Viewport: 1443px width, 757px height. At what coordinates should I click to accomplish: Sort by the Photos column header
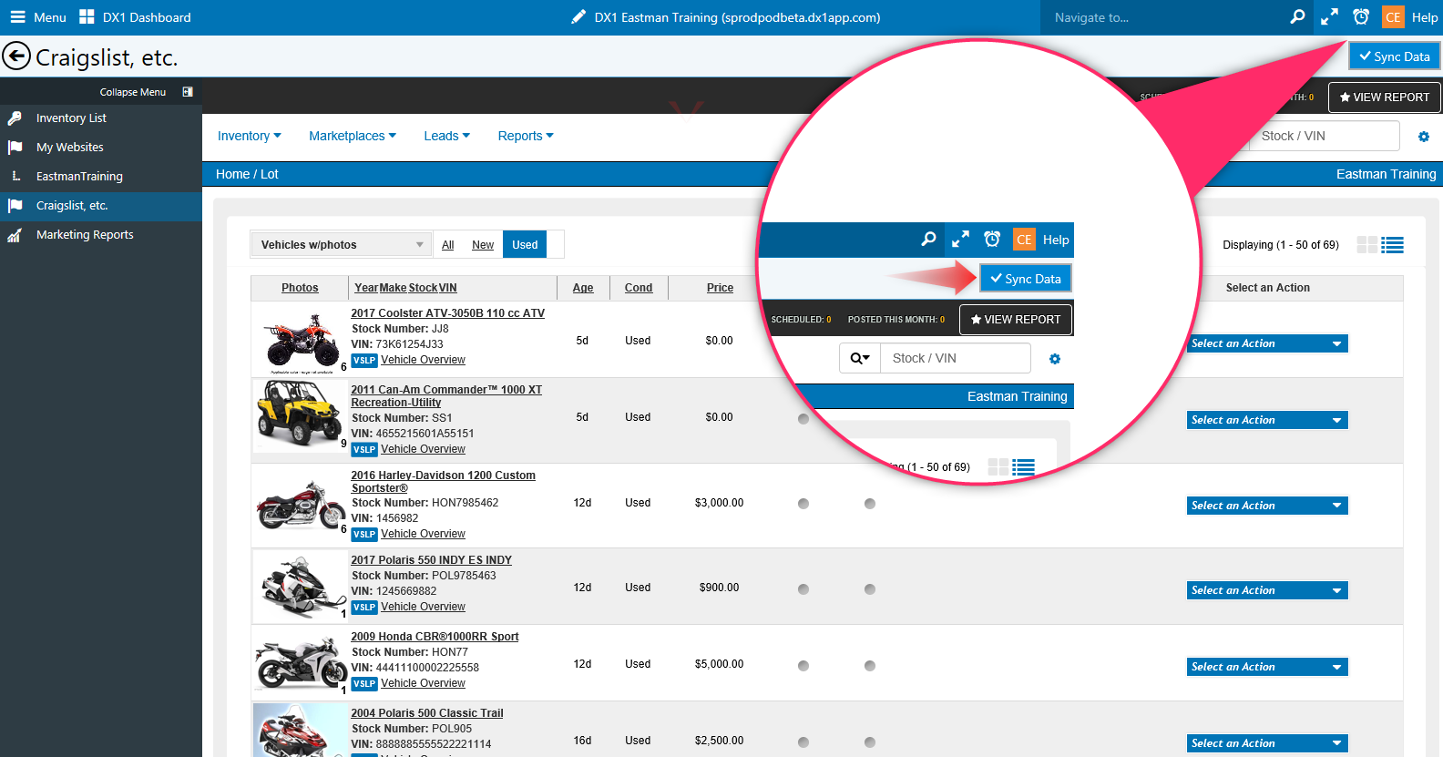pyautogui.click(x=300, y=288)
